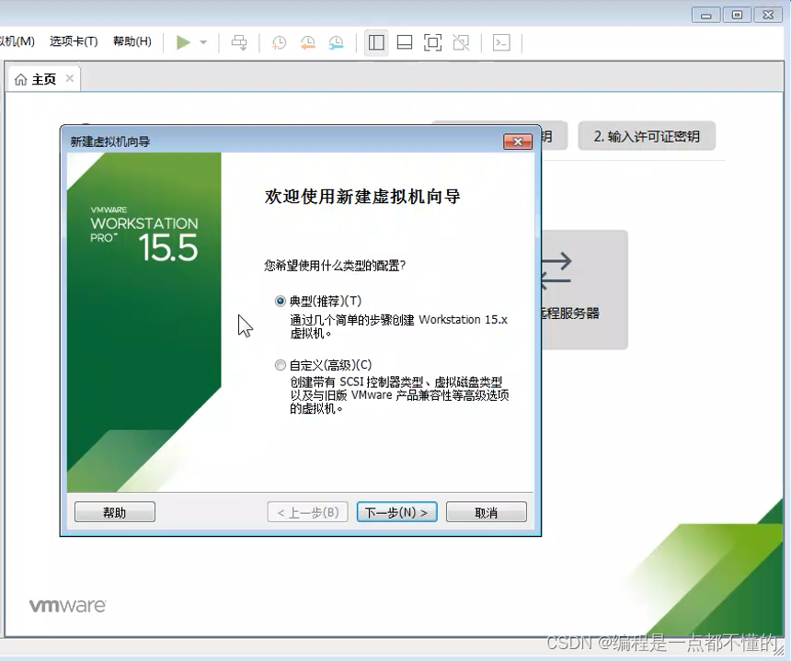The image size is (791, 661).
Task: Open the 选项卡(T) menu
Action: point(74,41)
